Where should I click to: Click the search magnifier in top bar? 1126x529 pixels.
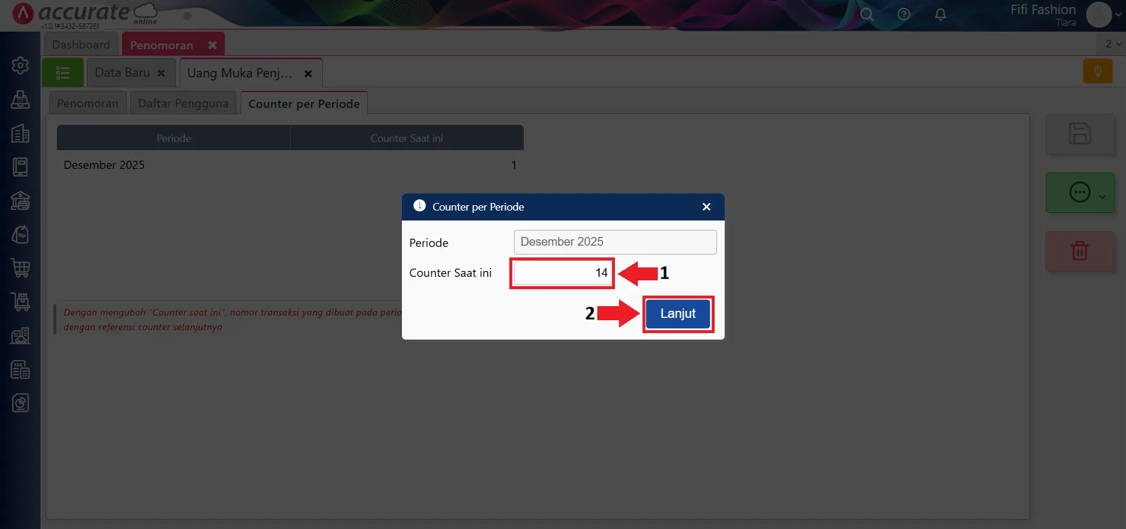[867, 15]
